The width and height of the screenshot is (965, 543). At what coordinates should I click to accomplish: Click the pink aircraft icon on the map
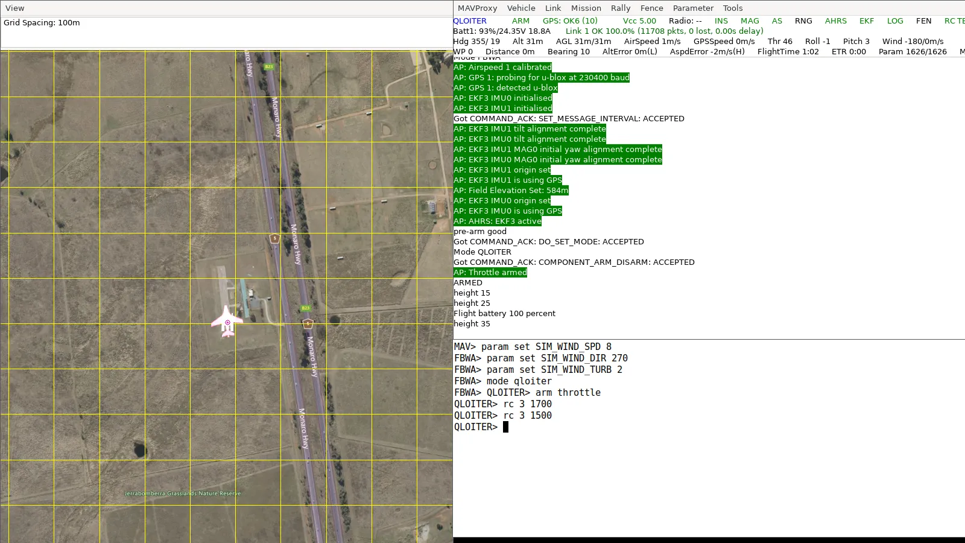[227, 322]
